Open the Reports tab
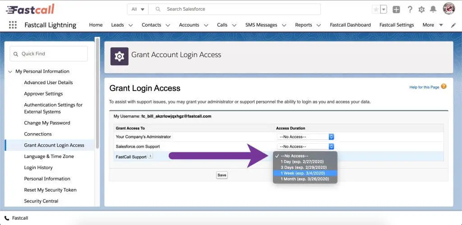This screenshot has height=225, width=462. click(304, 25)
